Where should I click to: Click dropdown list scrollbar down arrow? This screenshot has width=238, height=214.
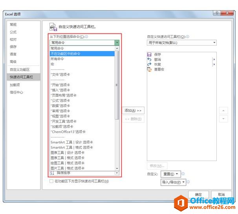pos(117,168)
